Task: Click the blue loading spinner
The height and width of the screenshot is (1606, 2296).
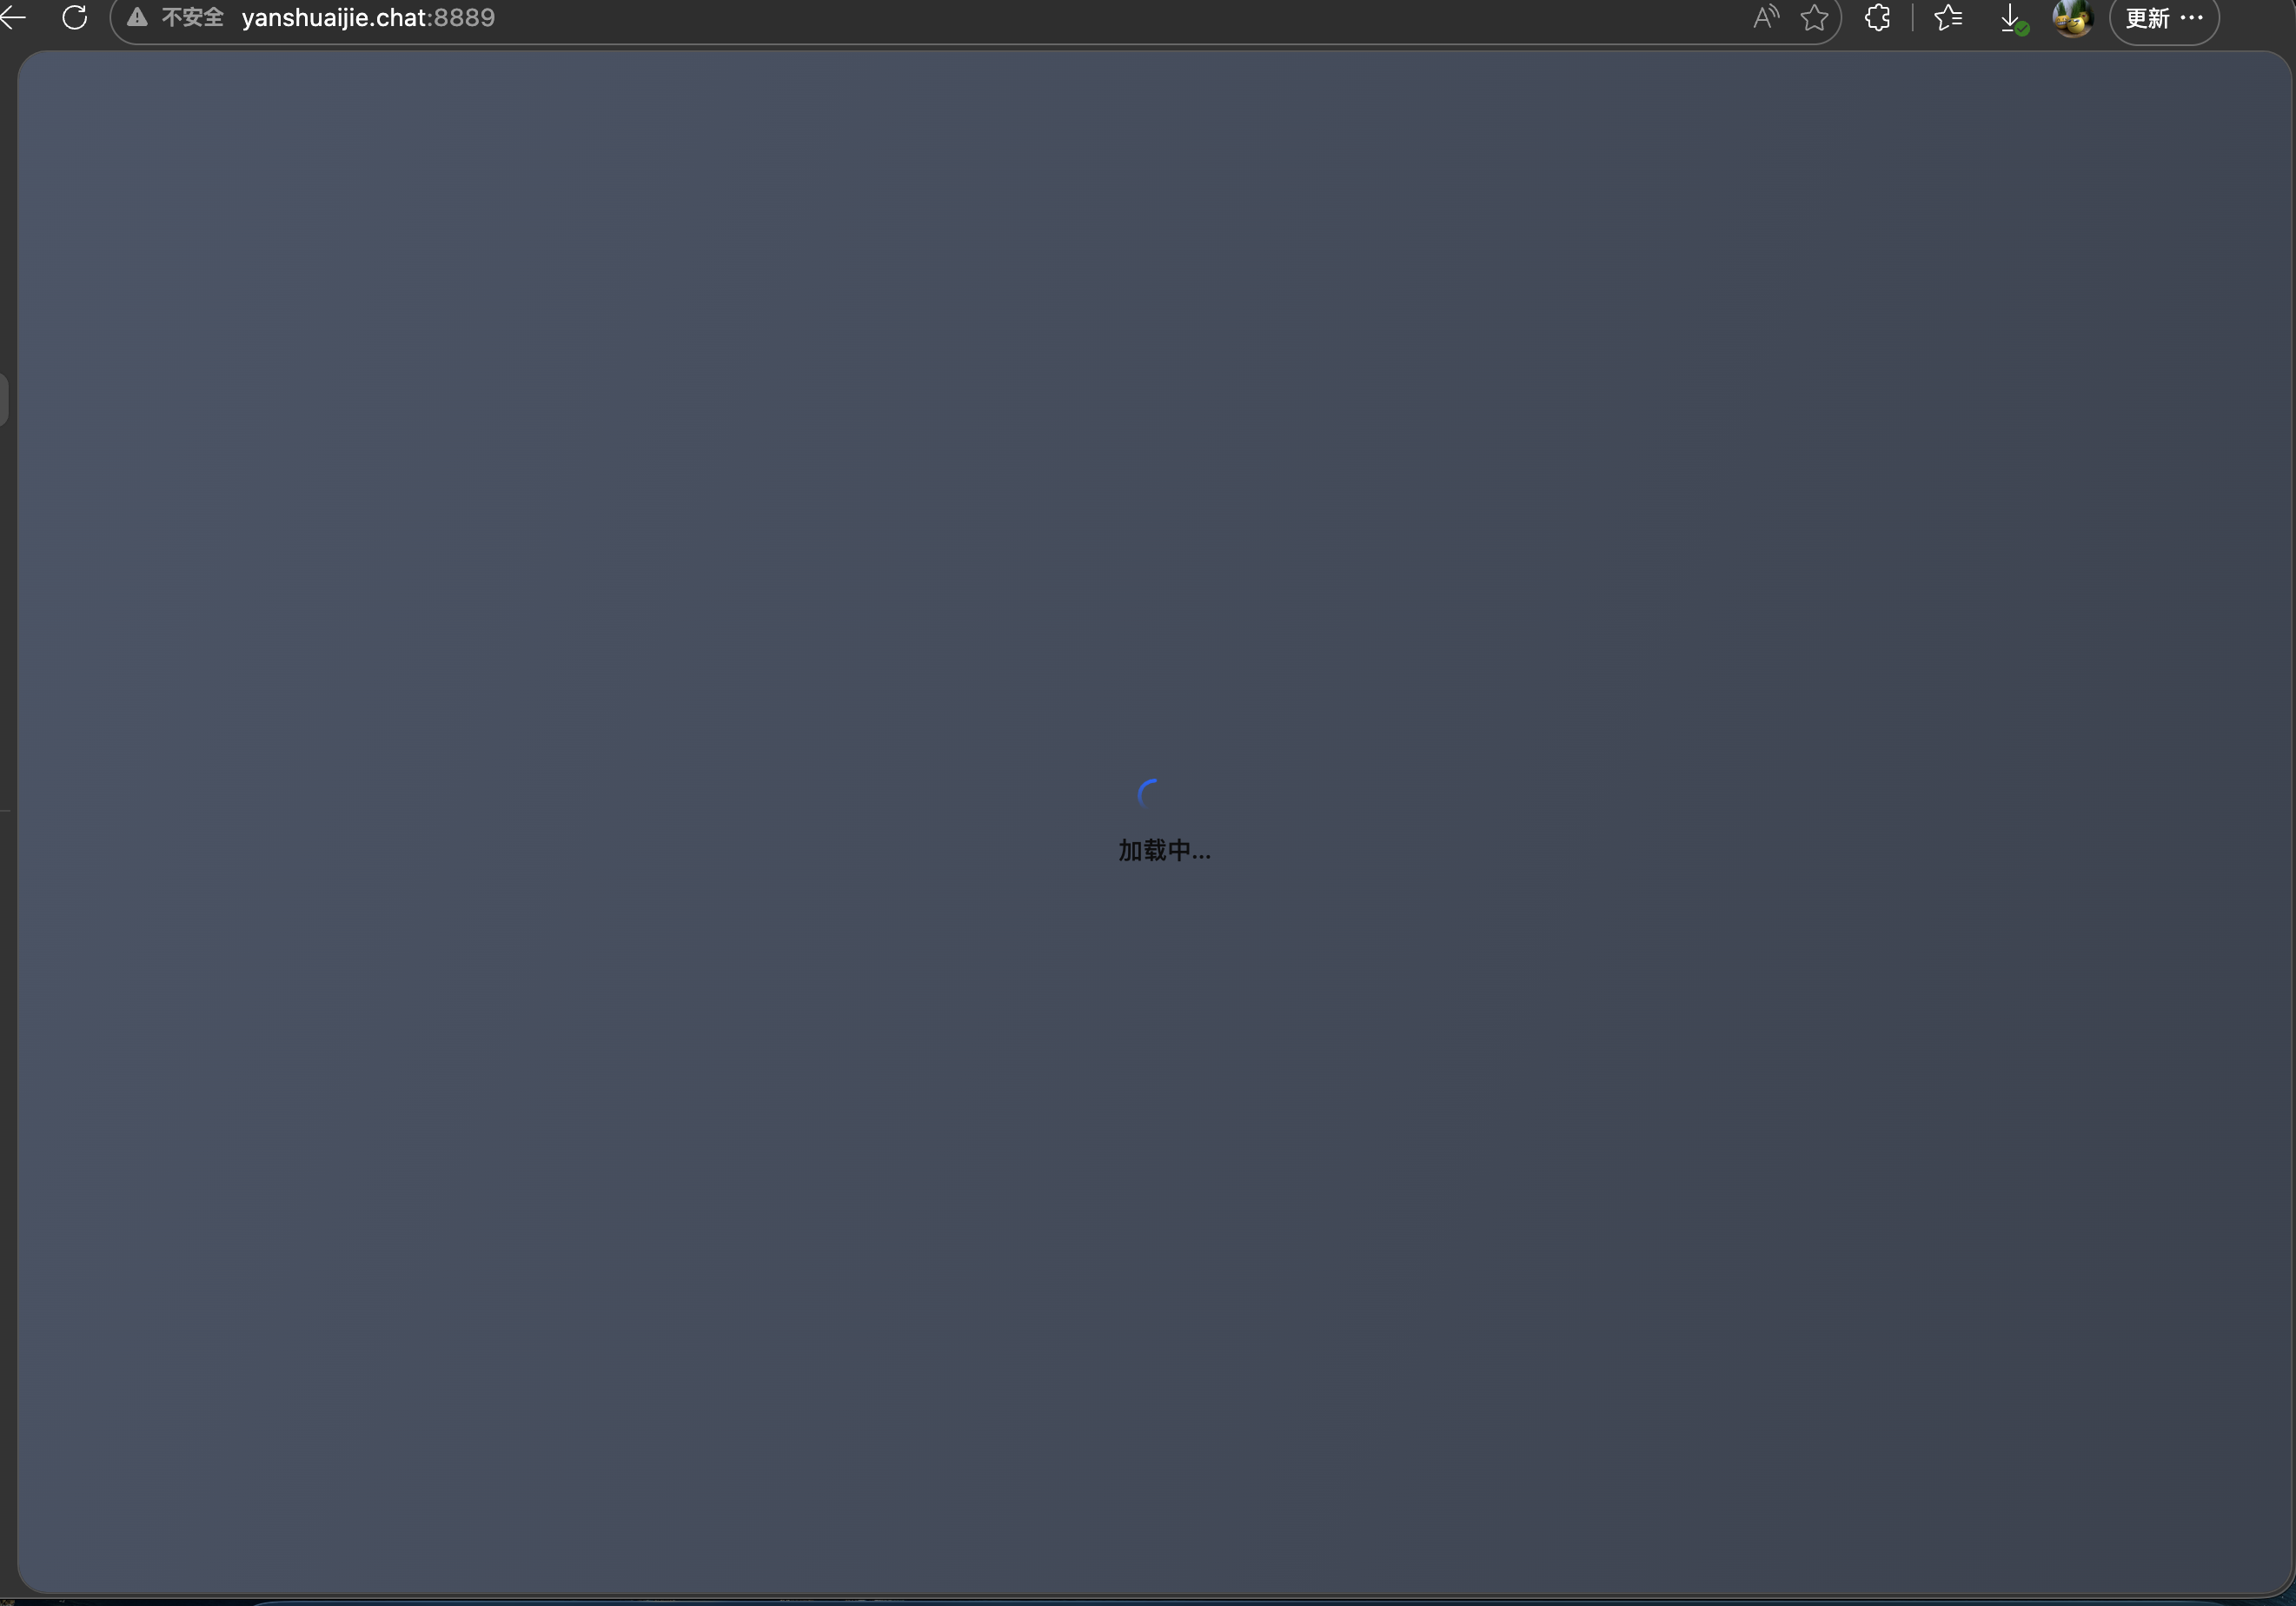Action: pyautogui.click(x=1149, y=794)
